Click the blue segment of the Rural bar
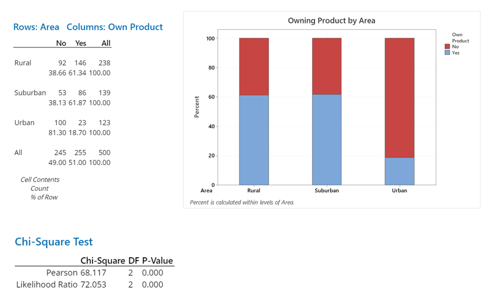The width and height of the screenshot is (492, 307). point(254,140)
